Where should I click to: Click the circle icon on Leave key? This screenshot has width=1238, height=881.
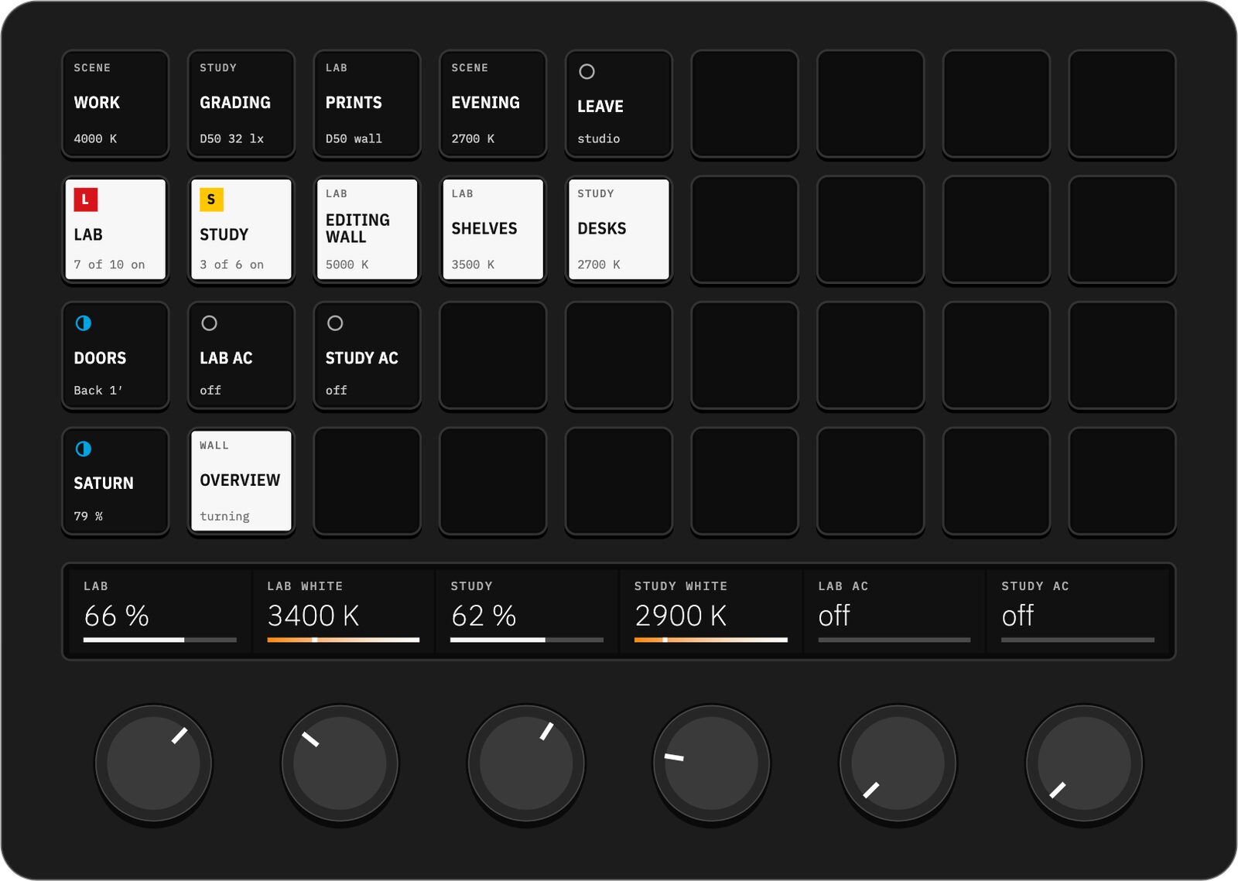tap(587, 72)
